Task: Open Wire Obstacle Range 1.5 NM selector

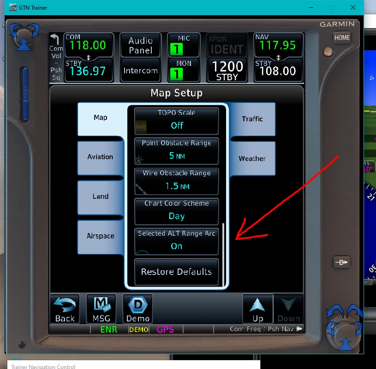Action: click(x=177, y=182)
